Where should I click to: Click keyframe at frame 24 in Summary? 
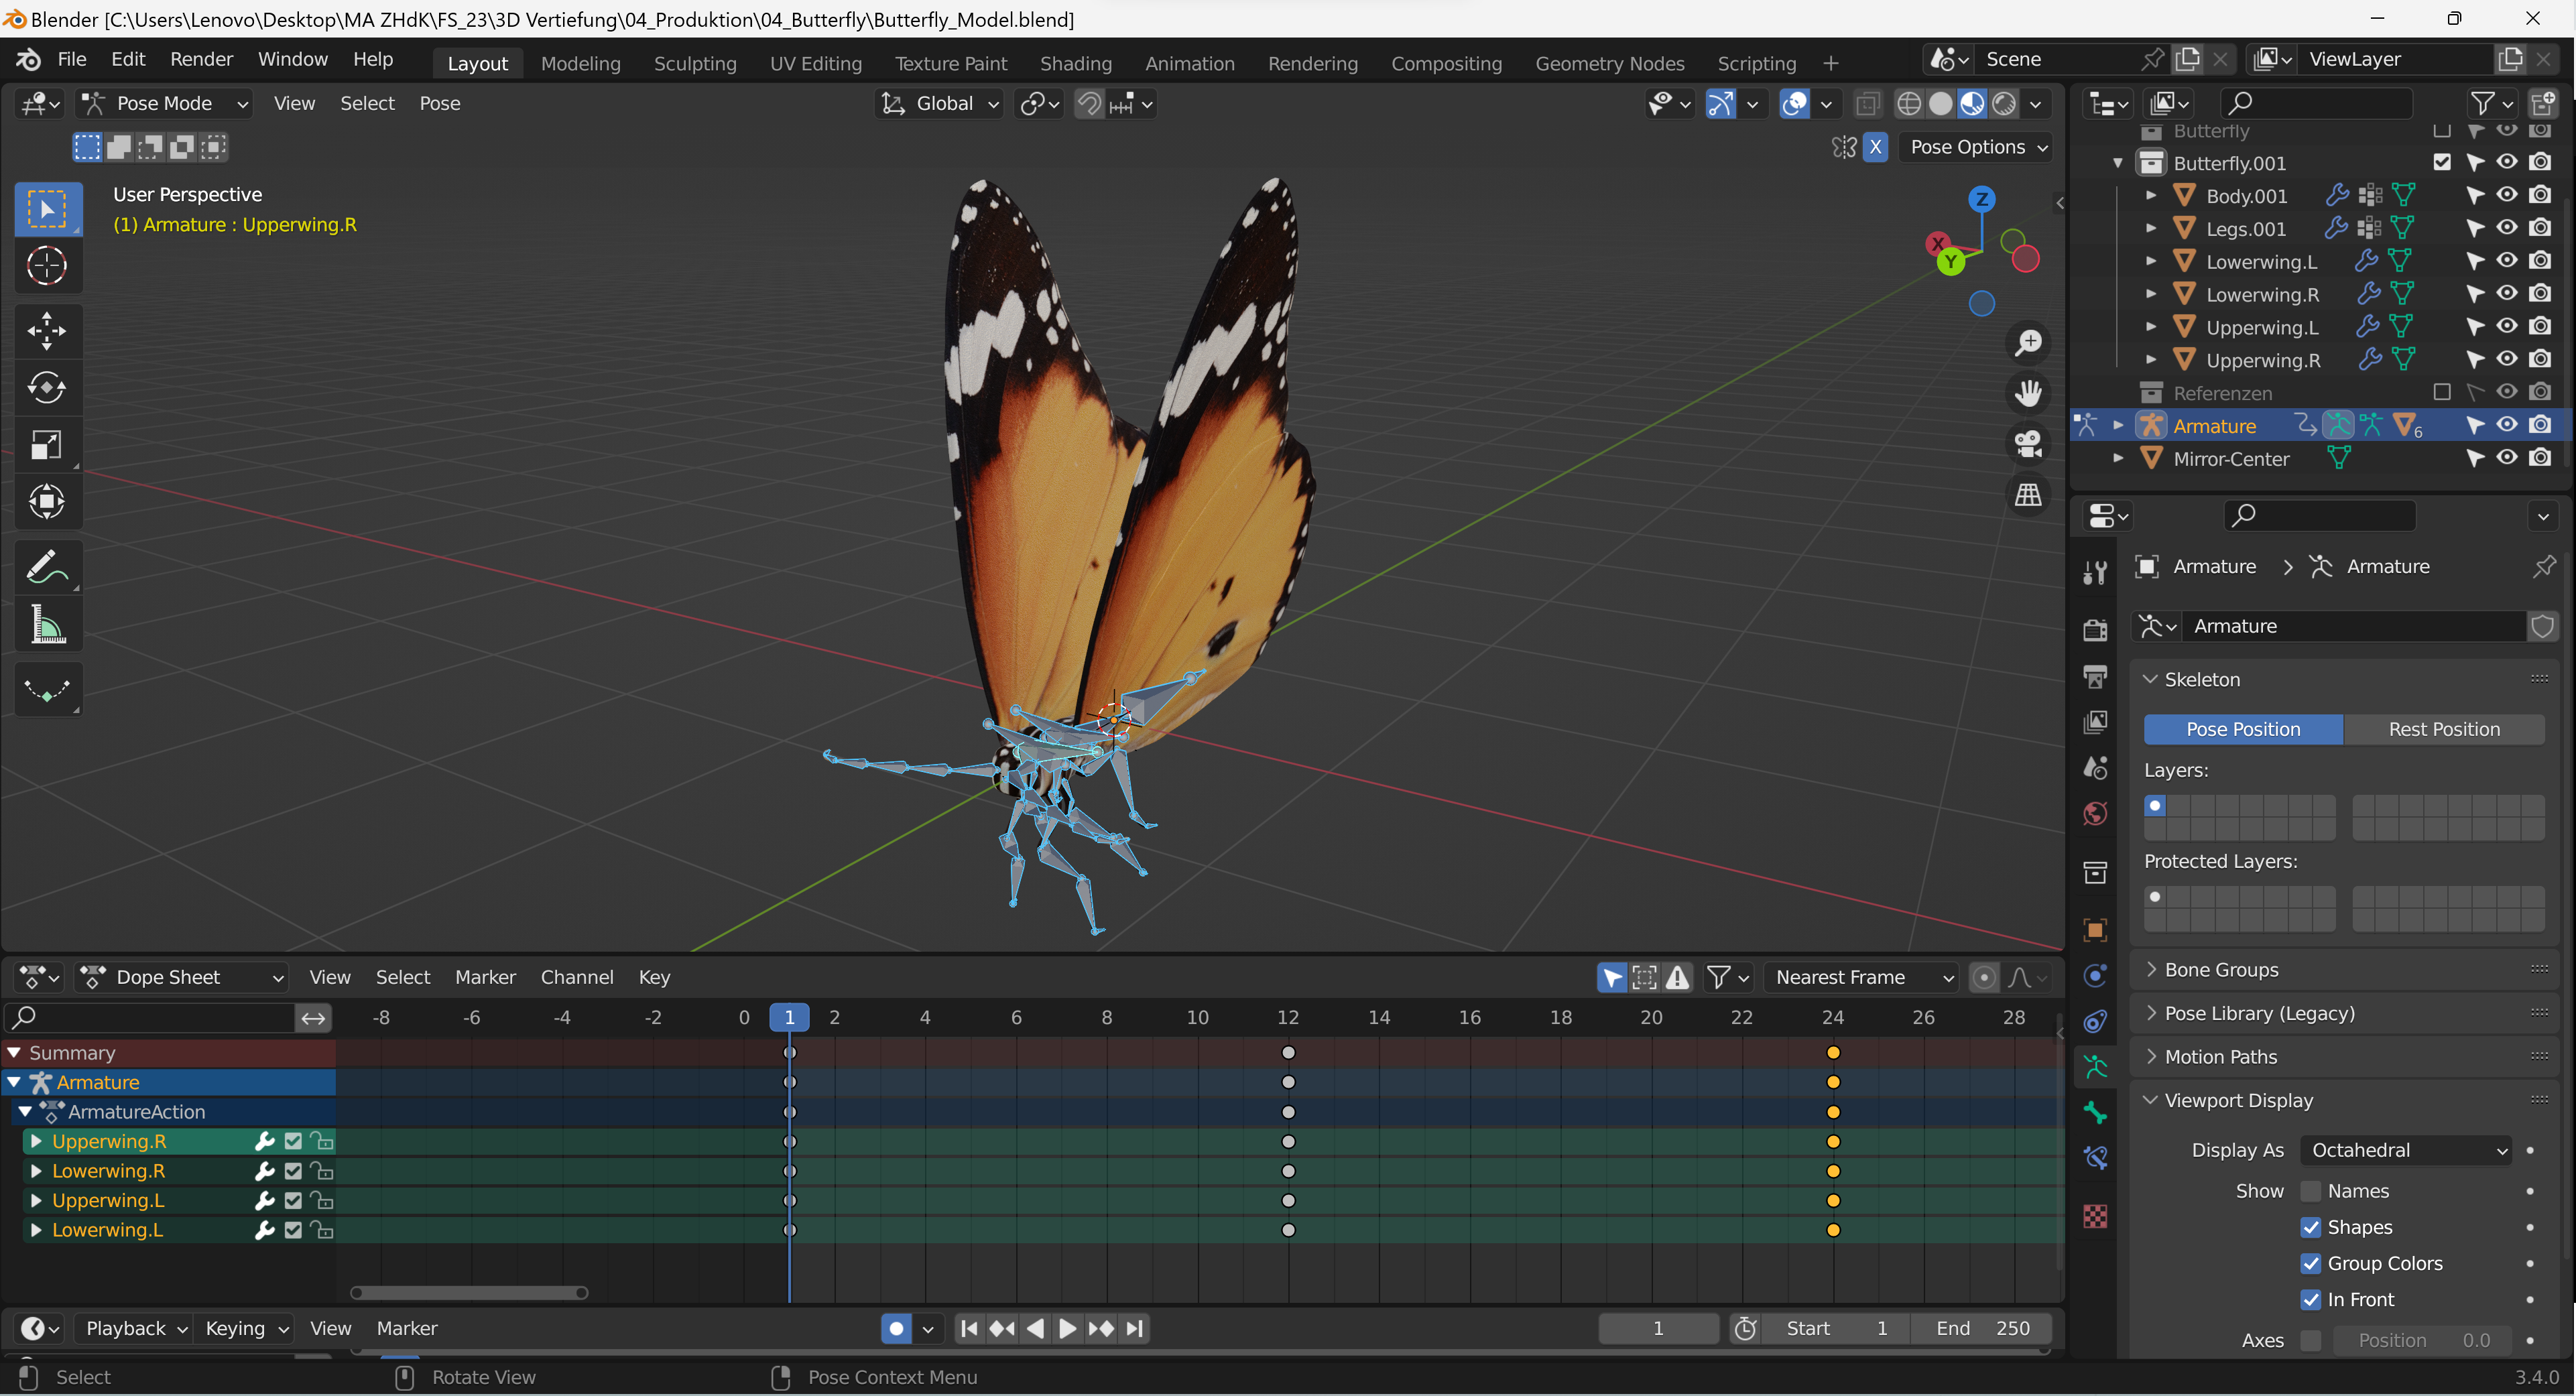pos(1833,1053)
